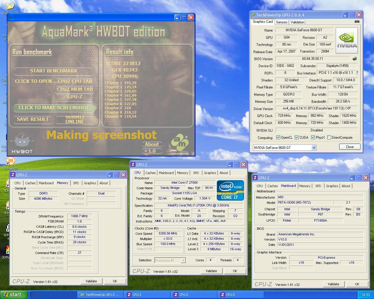The image size is (374, 299).
Task: Close the GPU-Z window with X
Action: pos(359,15)
